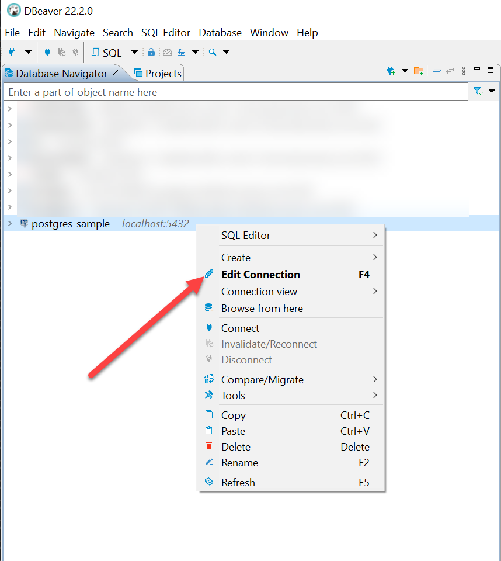Image resolution: width=501 pixels, height=561 pixels.
Task: Click the DBeaver app icon in title bar
Action: (x=14, y=11)
